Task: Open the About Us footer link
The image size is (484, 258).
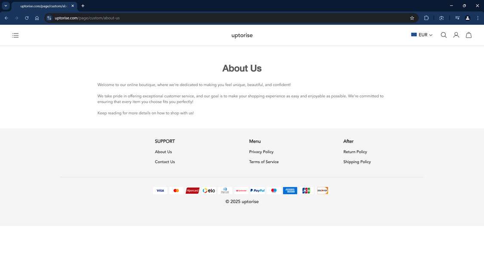Action: click(163, 152)
